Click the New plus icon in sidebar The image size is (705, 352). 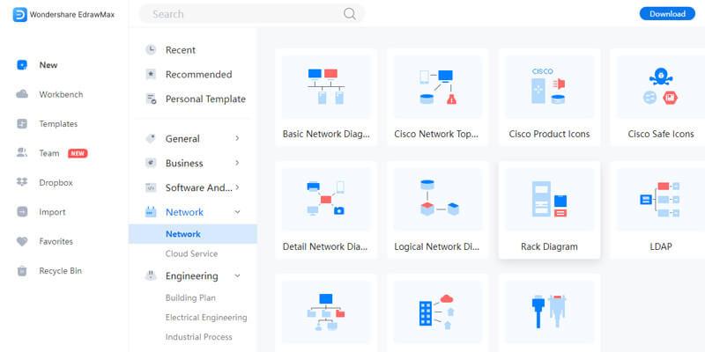pyautogui.click(x=22, y=65)
